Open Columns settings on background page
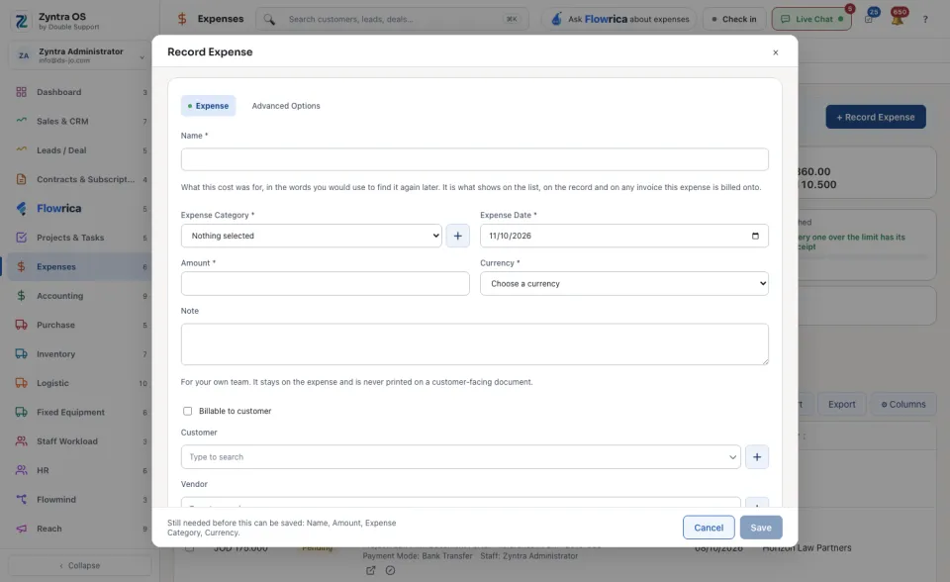The width and height of the screenshot is (950, 582). [903, 405]
